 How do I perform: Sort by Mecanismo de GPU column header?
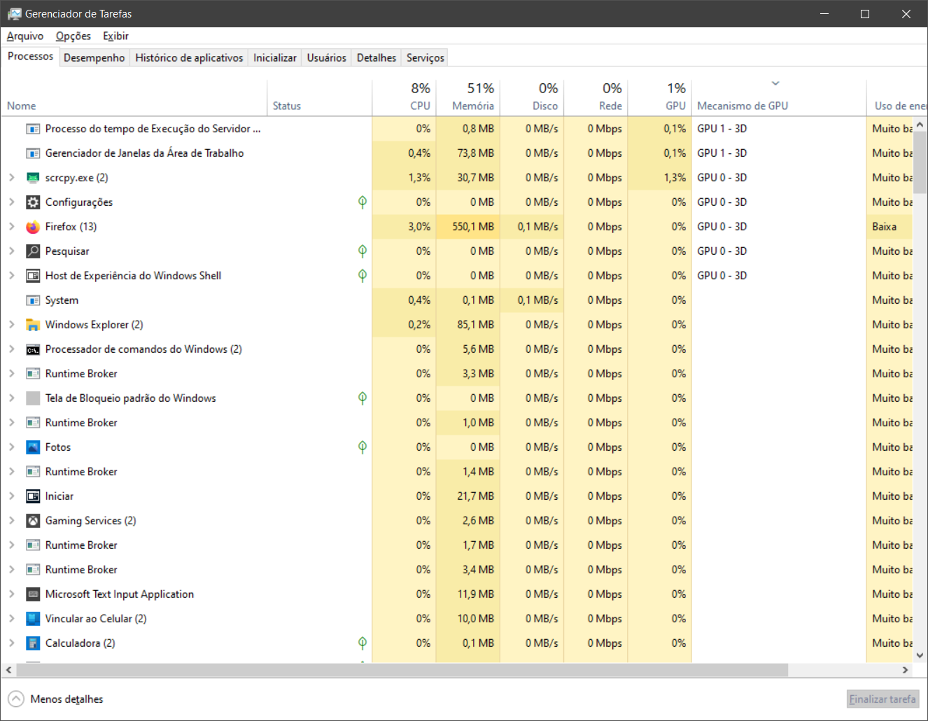point(779,97)
